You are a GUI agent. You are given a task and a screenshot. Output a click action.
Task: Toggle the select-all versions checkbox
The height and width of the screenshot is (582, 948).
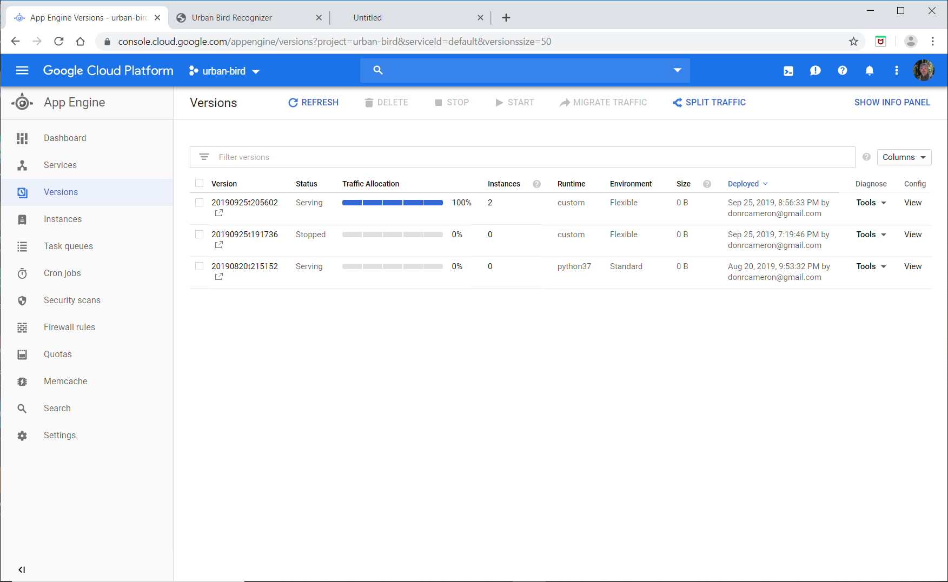pyautogui.click(x=200, y=183)
